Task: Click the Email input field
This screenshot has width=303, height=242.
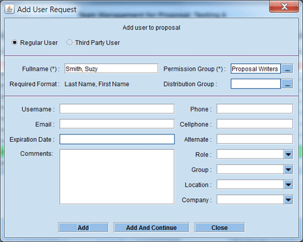Action: tap(116, 124)
